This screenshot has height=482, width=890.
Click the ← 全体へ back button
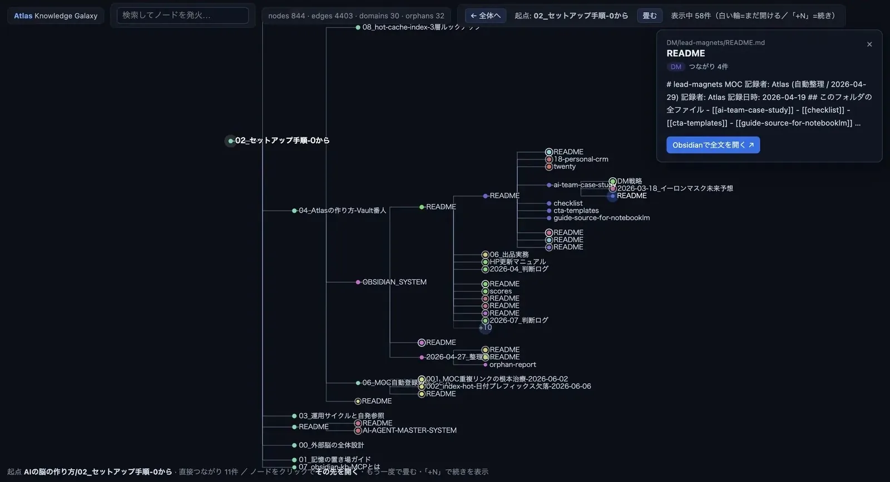486,16
